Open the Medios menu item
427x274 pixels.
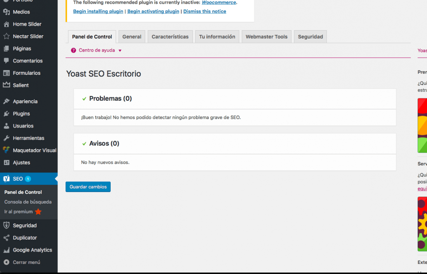click(21, 12)
